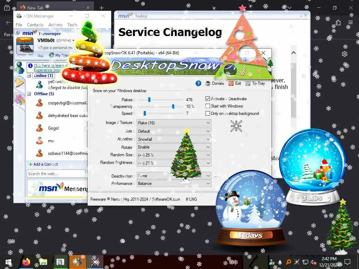Click the Firefox View icon in the tab bar
359x269 pixels.
pos(7,8)
